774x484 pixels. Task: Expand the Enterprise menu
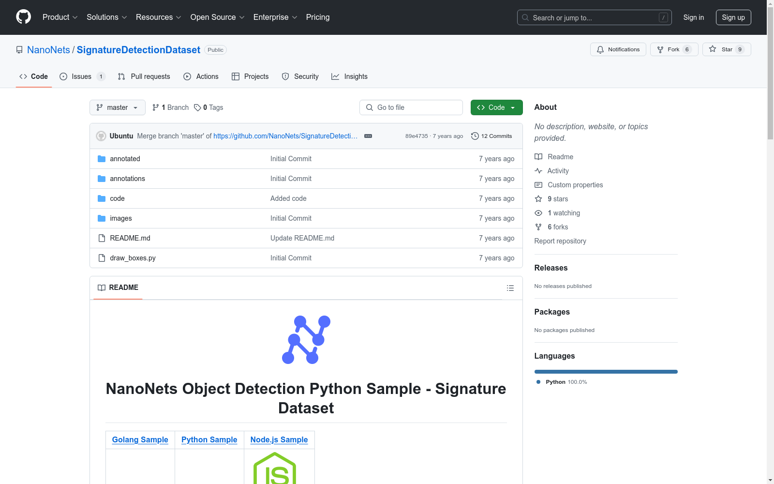275,17
